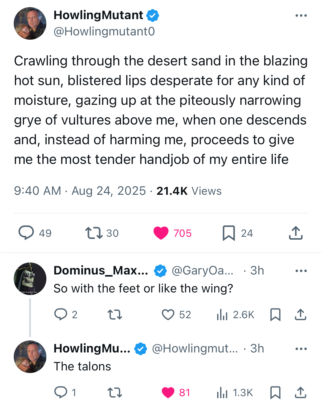Open the 9:40 AM Aug 24 timestamp link
Screen dimensions: 322x407
point(80,191)
